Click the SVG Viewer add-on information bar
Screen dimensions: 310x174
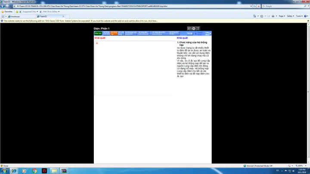point(153,21)
